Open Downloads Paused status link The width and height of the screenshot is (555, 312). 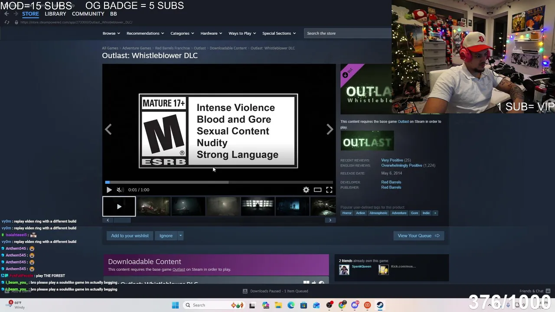pyautogui.click(x=275, y=291)
